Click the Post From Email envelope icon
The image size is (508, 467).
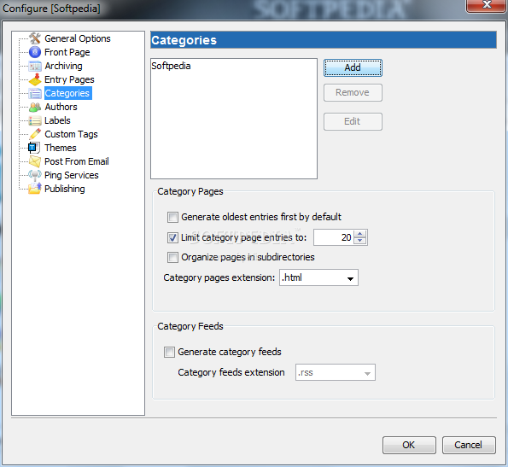pyautogui.click(x=35, y=161)
